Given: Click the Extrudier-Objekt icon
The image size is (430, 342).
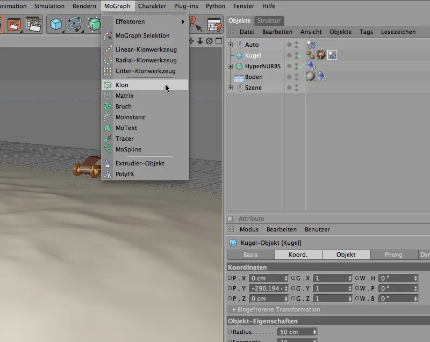Looking at the screenshot, I should (x=108, y=163).
